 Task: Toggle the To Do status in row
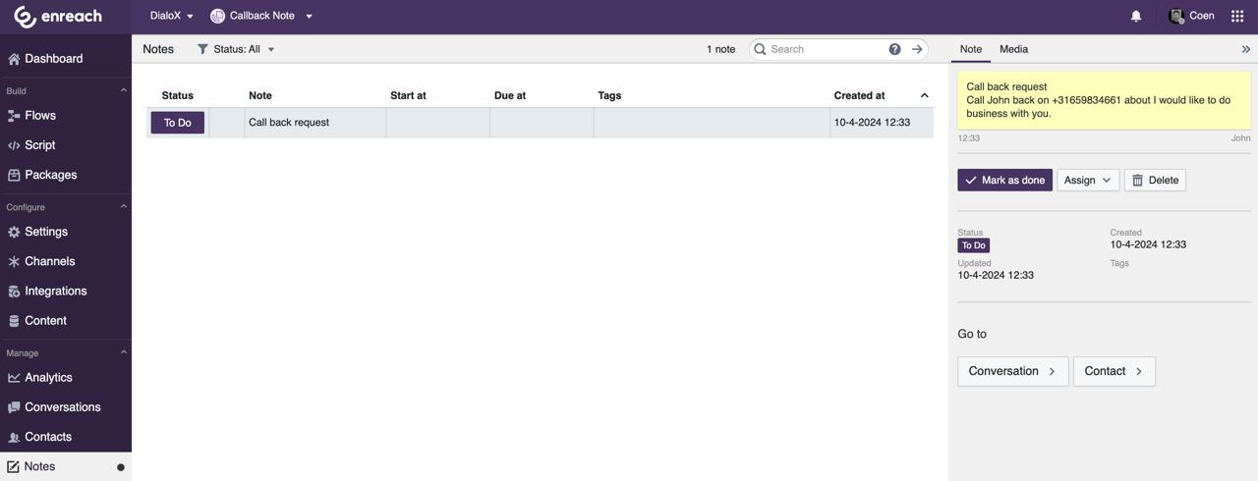point(178,123)
